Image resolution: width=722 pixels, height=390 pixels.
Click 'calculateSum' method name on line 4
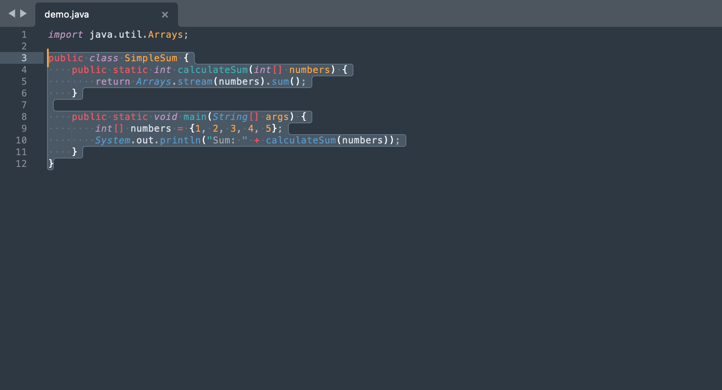212,70
